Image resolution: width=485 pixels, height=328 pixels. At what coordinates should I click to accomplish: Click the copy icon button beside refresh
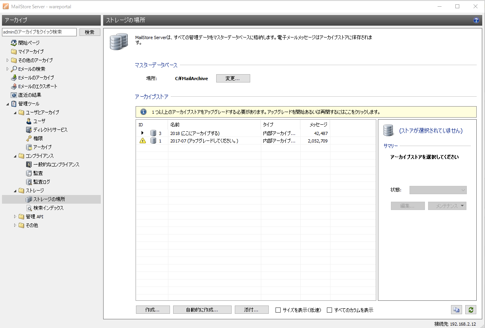pyautogui.click(x=456, y=310)
